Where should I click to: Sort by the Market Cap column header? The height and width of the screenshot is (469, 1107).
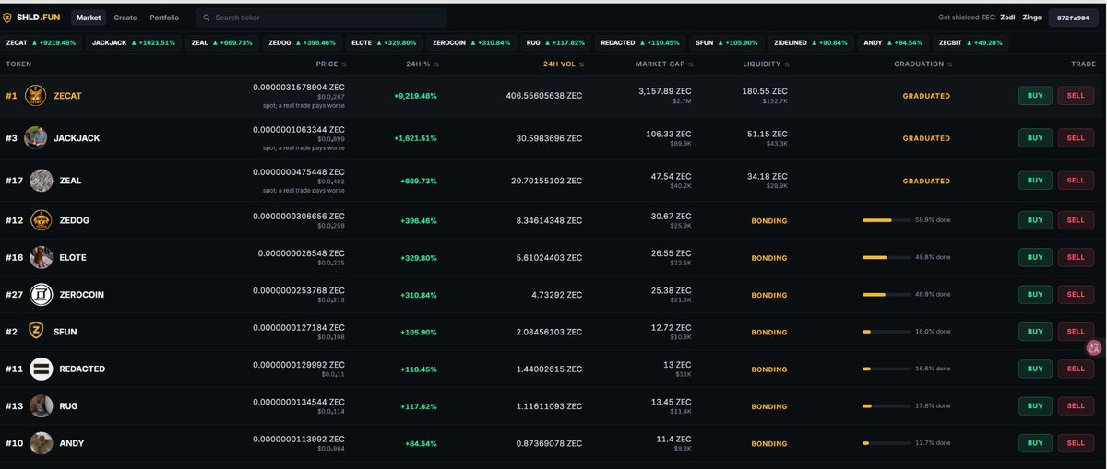click(x=665, y=64)
